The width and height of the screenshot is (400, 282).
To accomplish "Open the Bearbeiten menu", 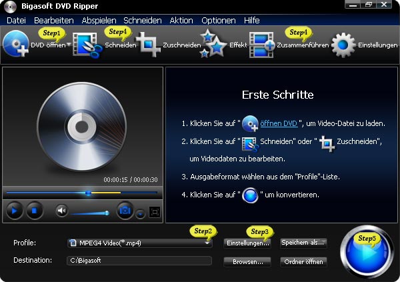I will click(54, 21).
